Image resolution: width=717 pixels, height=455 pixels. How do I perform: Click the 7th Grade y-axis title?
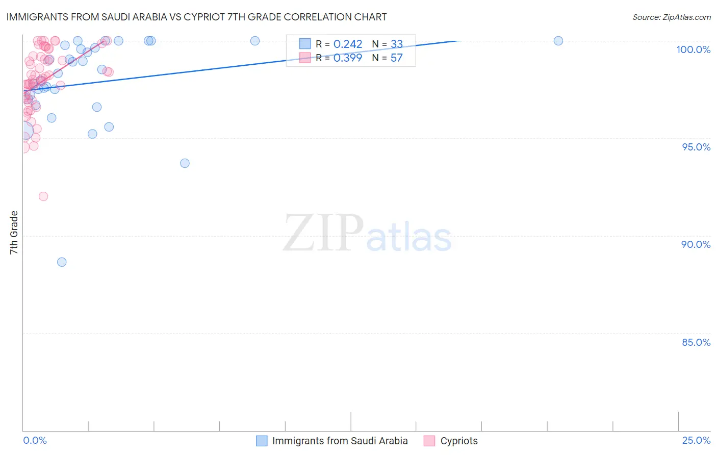14,233
